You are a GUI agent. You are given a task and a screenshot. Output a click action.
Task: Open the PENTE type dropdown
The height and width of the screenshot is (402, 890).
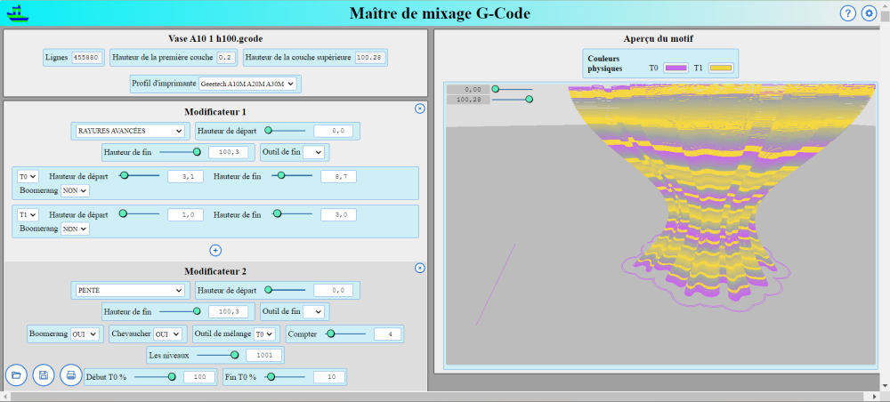click(x=130, y=290)
